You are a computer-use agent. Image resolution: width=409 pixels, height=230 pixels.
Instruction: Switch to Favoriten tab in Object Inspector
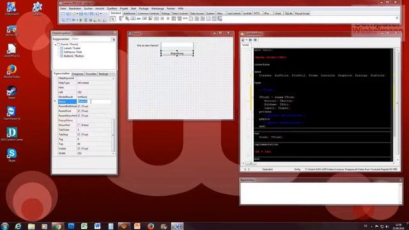(91, 74)
